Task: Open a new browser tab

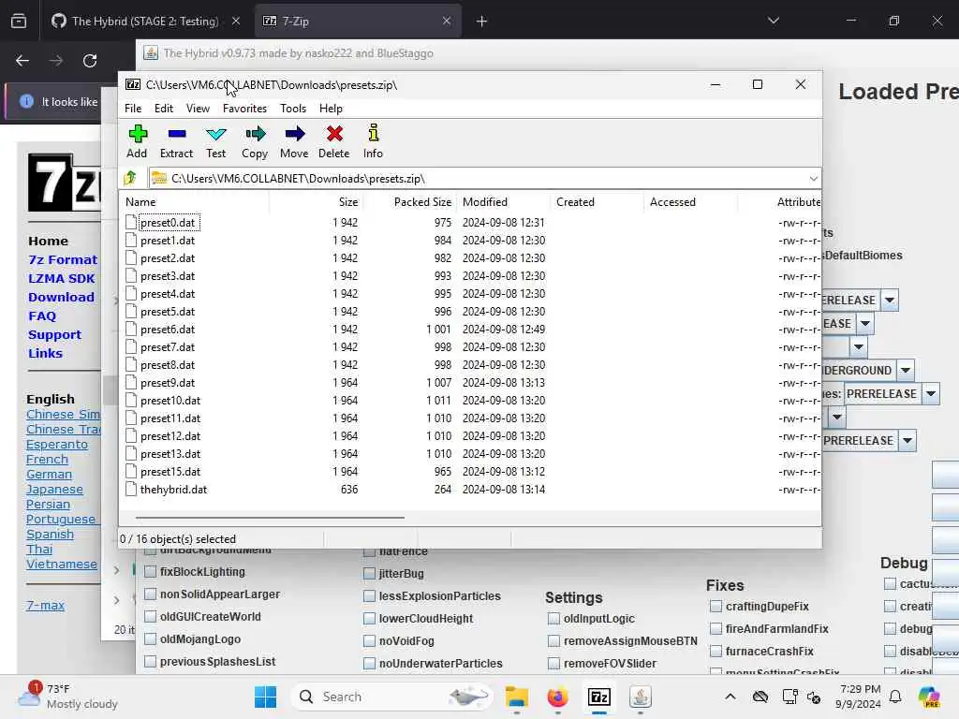Action: click(x=481, y=22)
